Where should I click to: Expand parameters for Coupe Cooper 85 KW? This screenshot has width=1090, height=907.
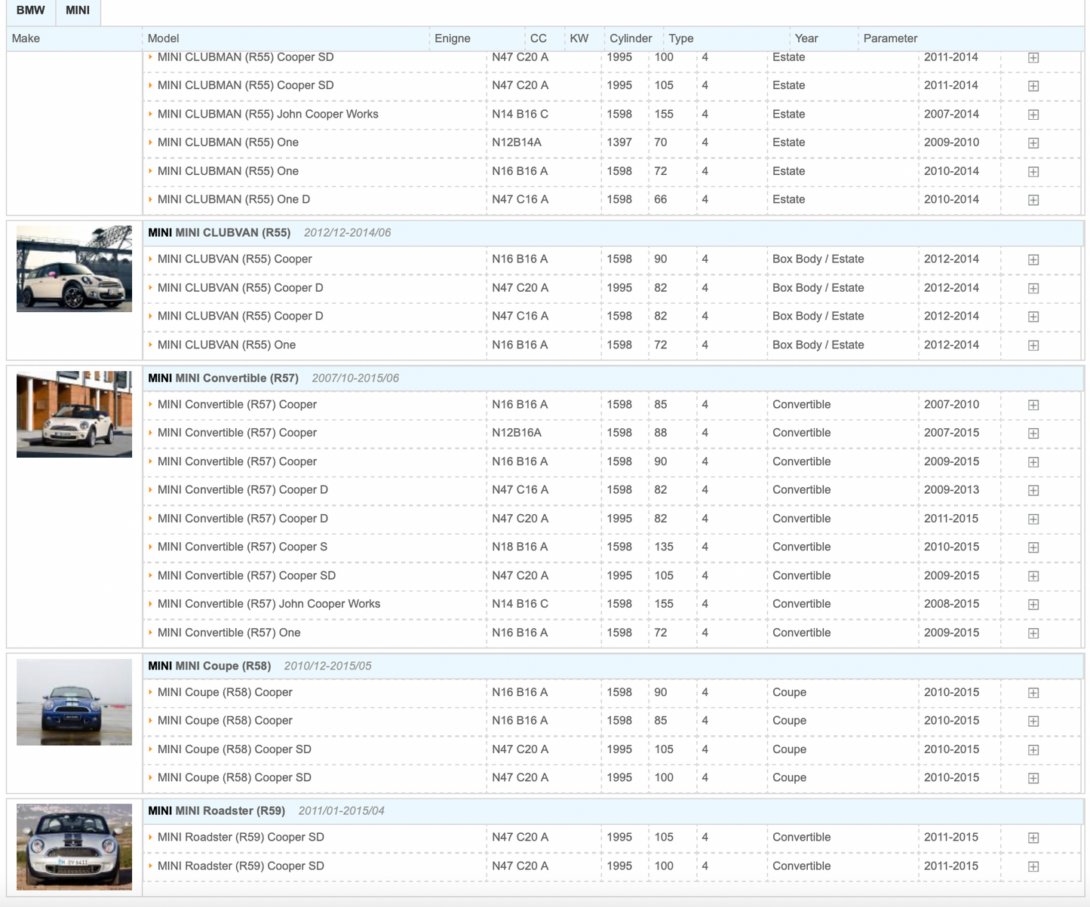(1033, 722)
